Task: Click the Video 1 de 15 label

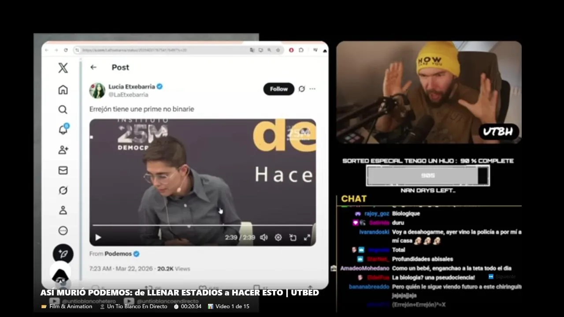Action: click(x=232, y=306)
